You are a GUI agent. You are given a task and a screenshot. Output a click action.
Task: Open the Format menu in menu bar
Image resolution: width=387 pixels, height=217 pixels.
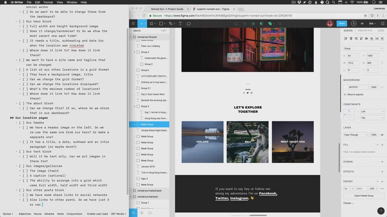click(48, 2)
